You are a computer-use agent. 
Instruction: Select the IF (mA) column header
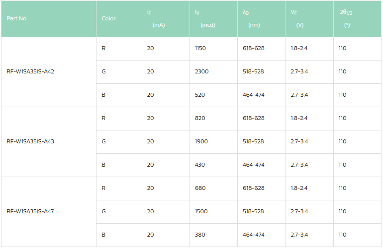[x=156, y=18]
